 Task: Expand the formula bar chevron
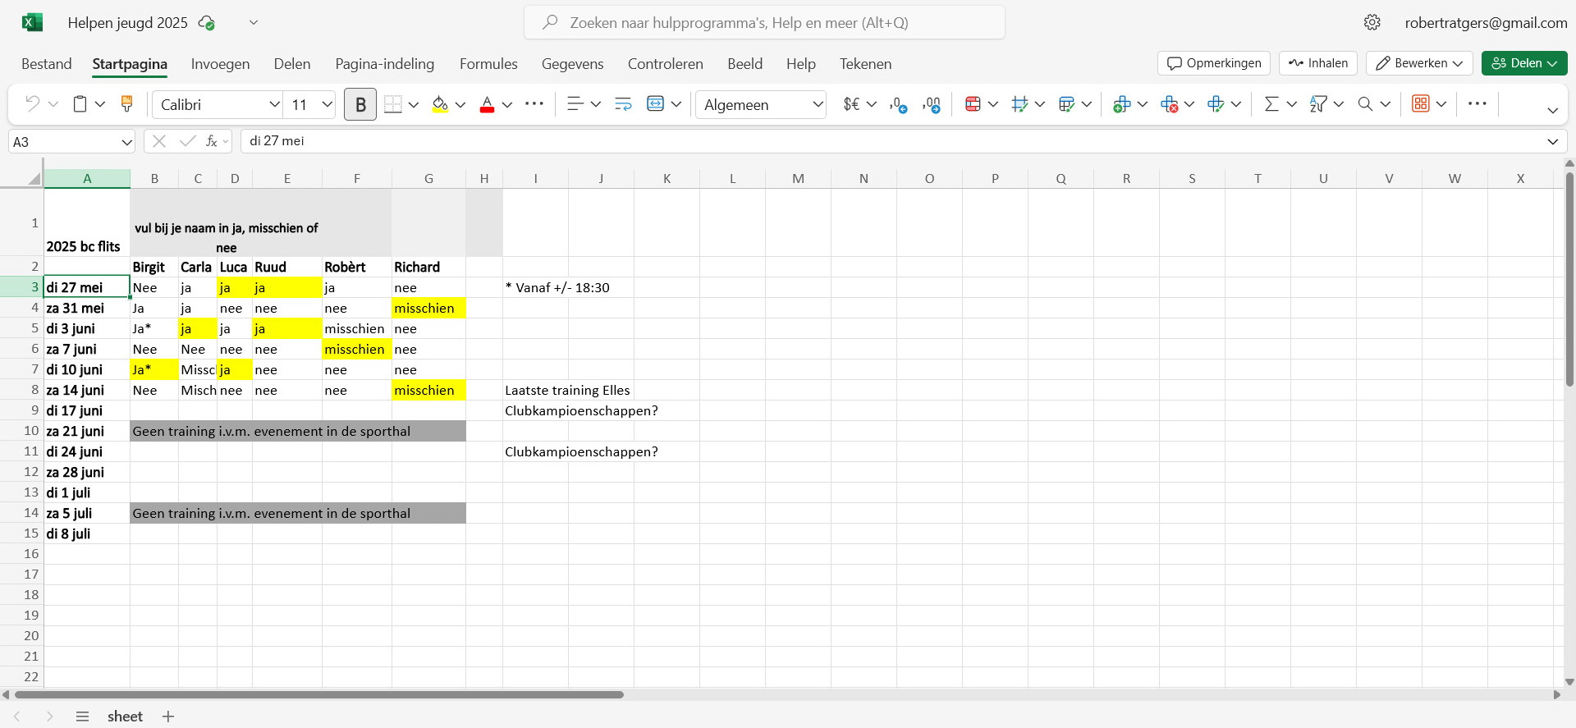pyautogui.click(x=1552, y=141)
